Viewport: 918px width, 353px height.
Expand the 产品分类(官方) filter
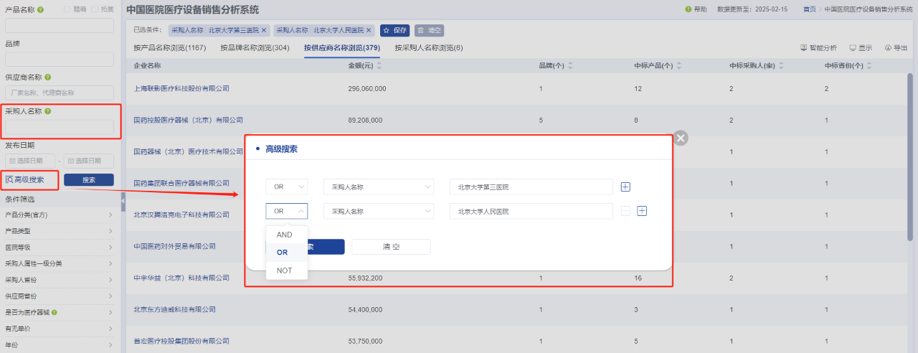59,215
